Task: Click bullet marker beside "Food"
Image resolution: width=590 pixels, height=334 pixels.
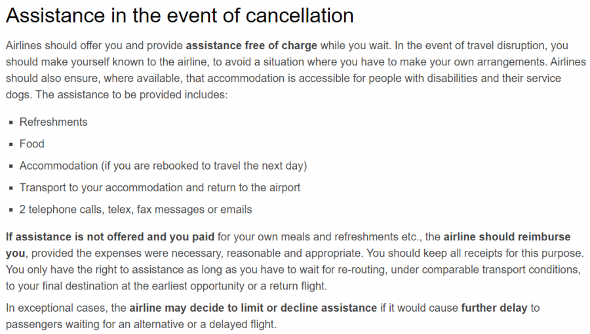Action: 11,144
